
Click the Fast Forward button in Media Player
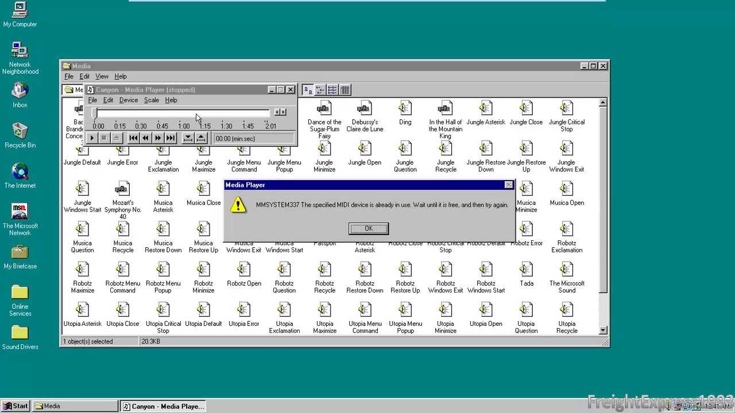158,138
